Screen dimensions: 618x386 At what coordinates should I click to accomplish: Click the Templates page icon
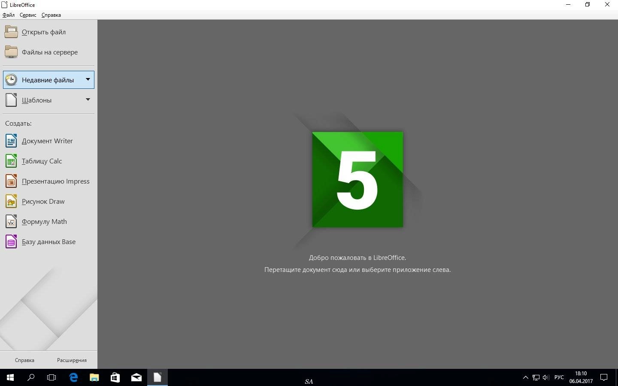(11, 100)
